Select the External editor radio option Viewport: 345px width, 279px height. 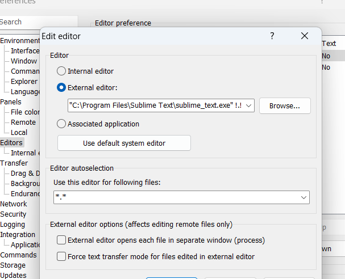[61, 88]
